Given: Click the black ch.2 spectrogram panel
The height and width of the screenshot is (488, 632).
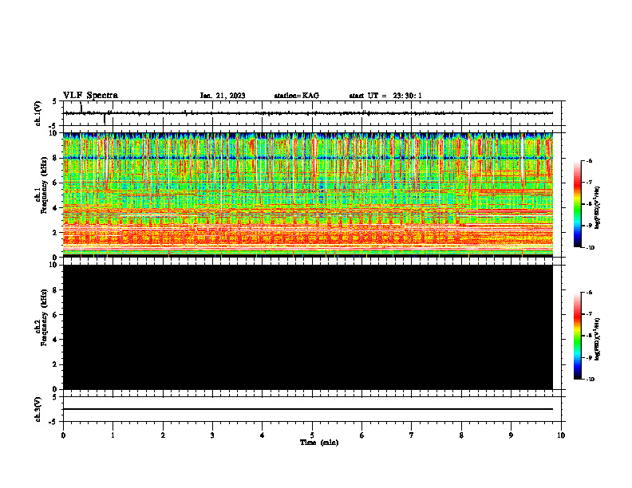Looking at the screenshot, I should (308, 327).
